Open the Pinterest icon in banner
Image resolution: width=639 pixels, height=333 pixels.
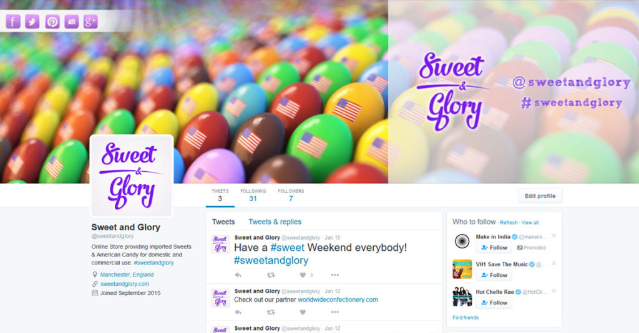(52, 22)
